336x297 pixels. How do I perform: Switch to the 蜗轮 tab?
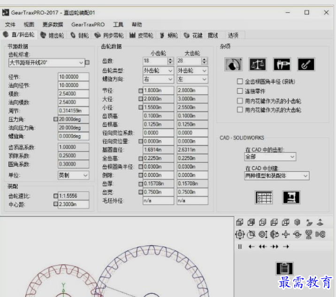pyautogui.click(x=169, y=35)
